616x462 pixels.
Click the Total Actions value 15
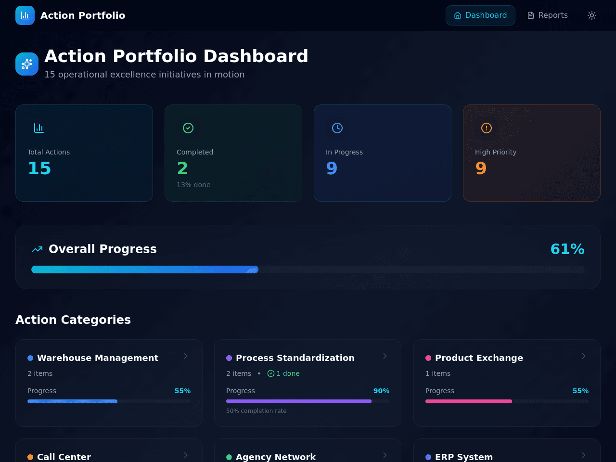pos(39,168)
